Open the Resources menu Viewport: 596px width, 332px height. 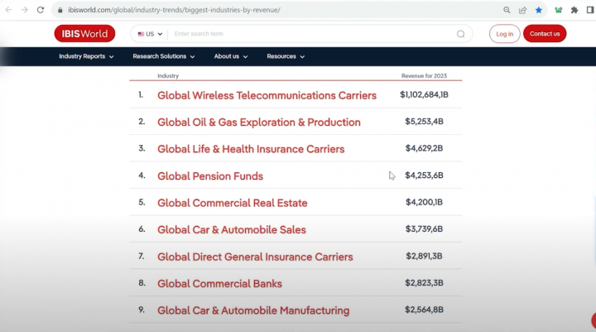286,56
